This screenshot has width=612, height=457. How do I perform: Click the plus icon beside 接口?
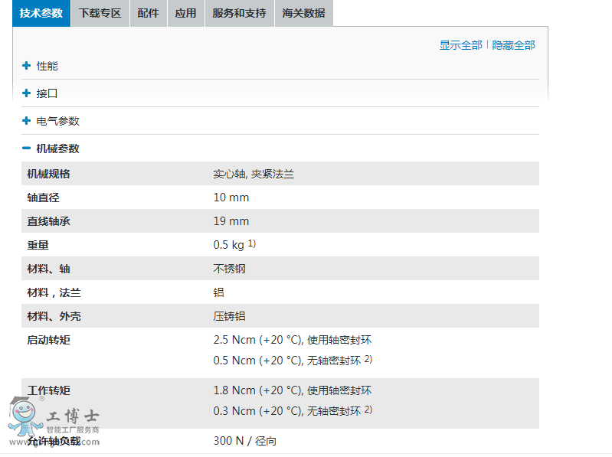[x=27, y=93]
